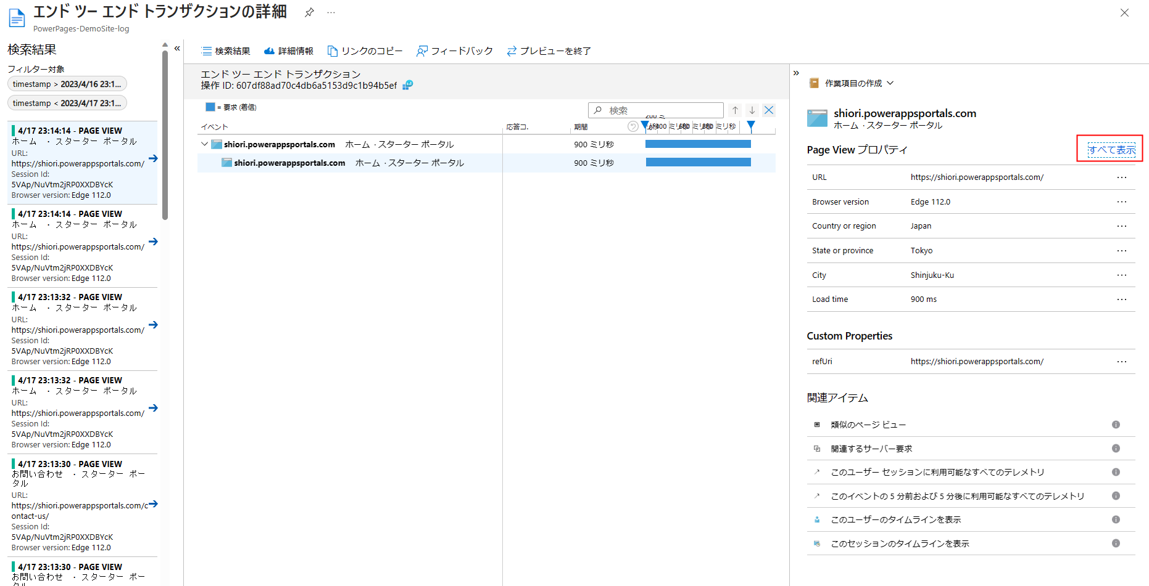Click すべて表示 to show all properties
Viewport: 1149px width, 586px height.
[x=1111, y=150]
